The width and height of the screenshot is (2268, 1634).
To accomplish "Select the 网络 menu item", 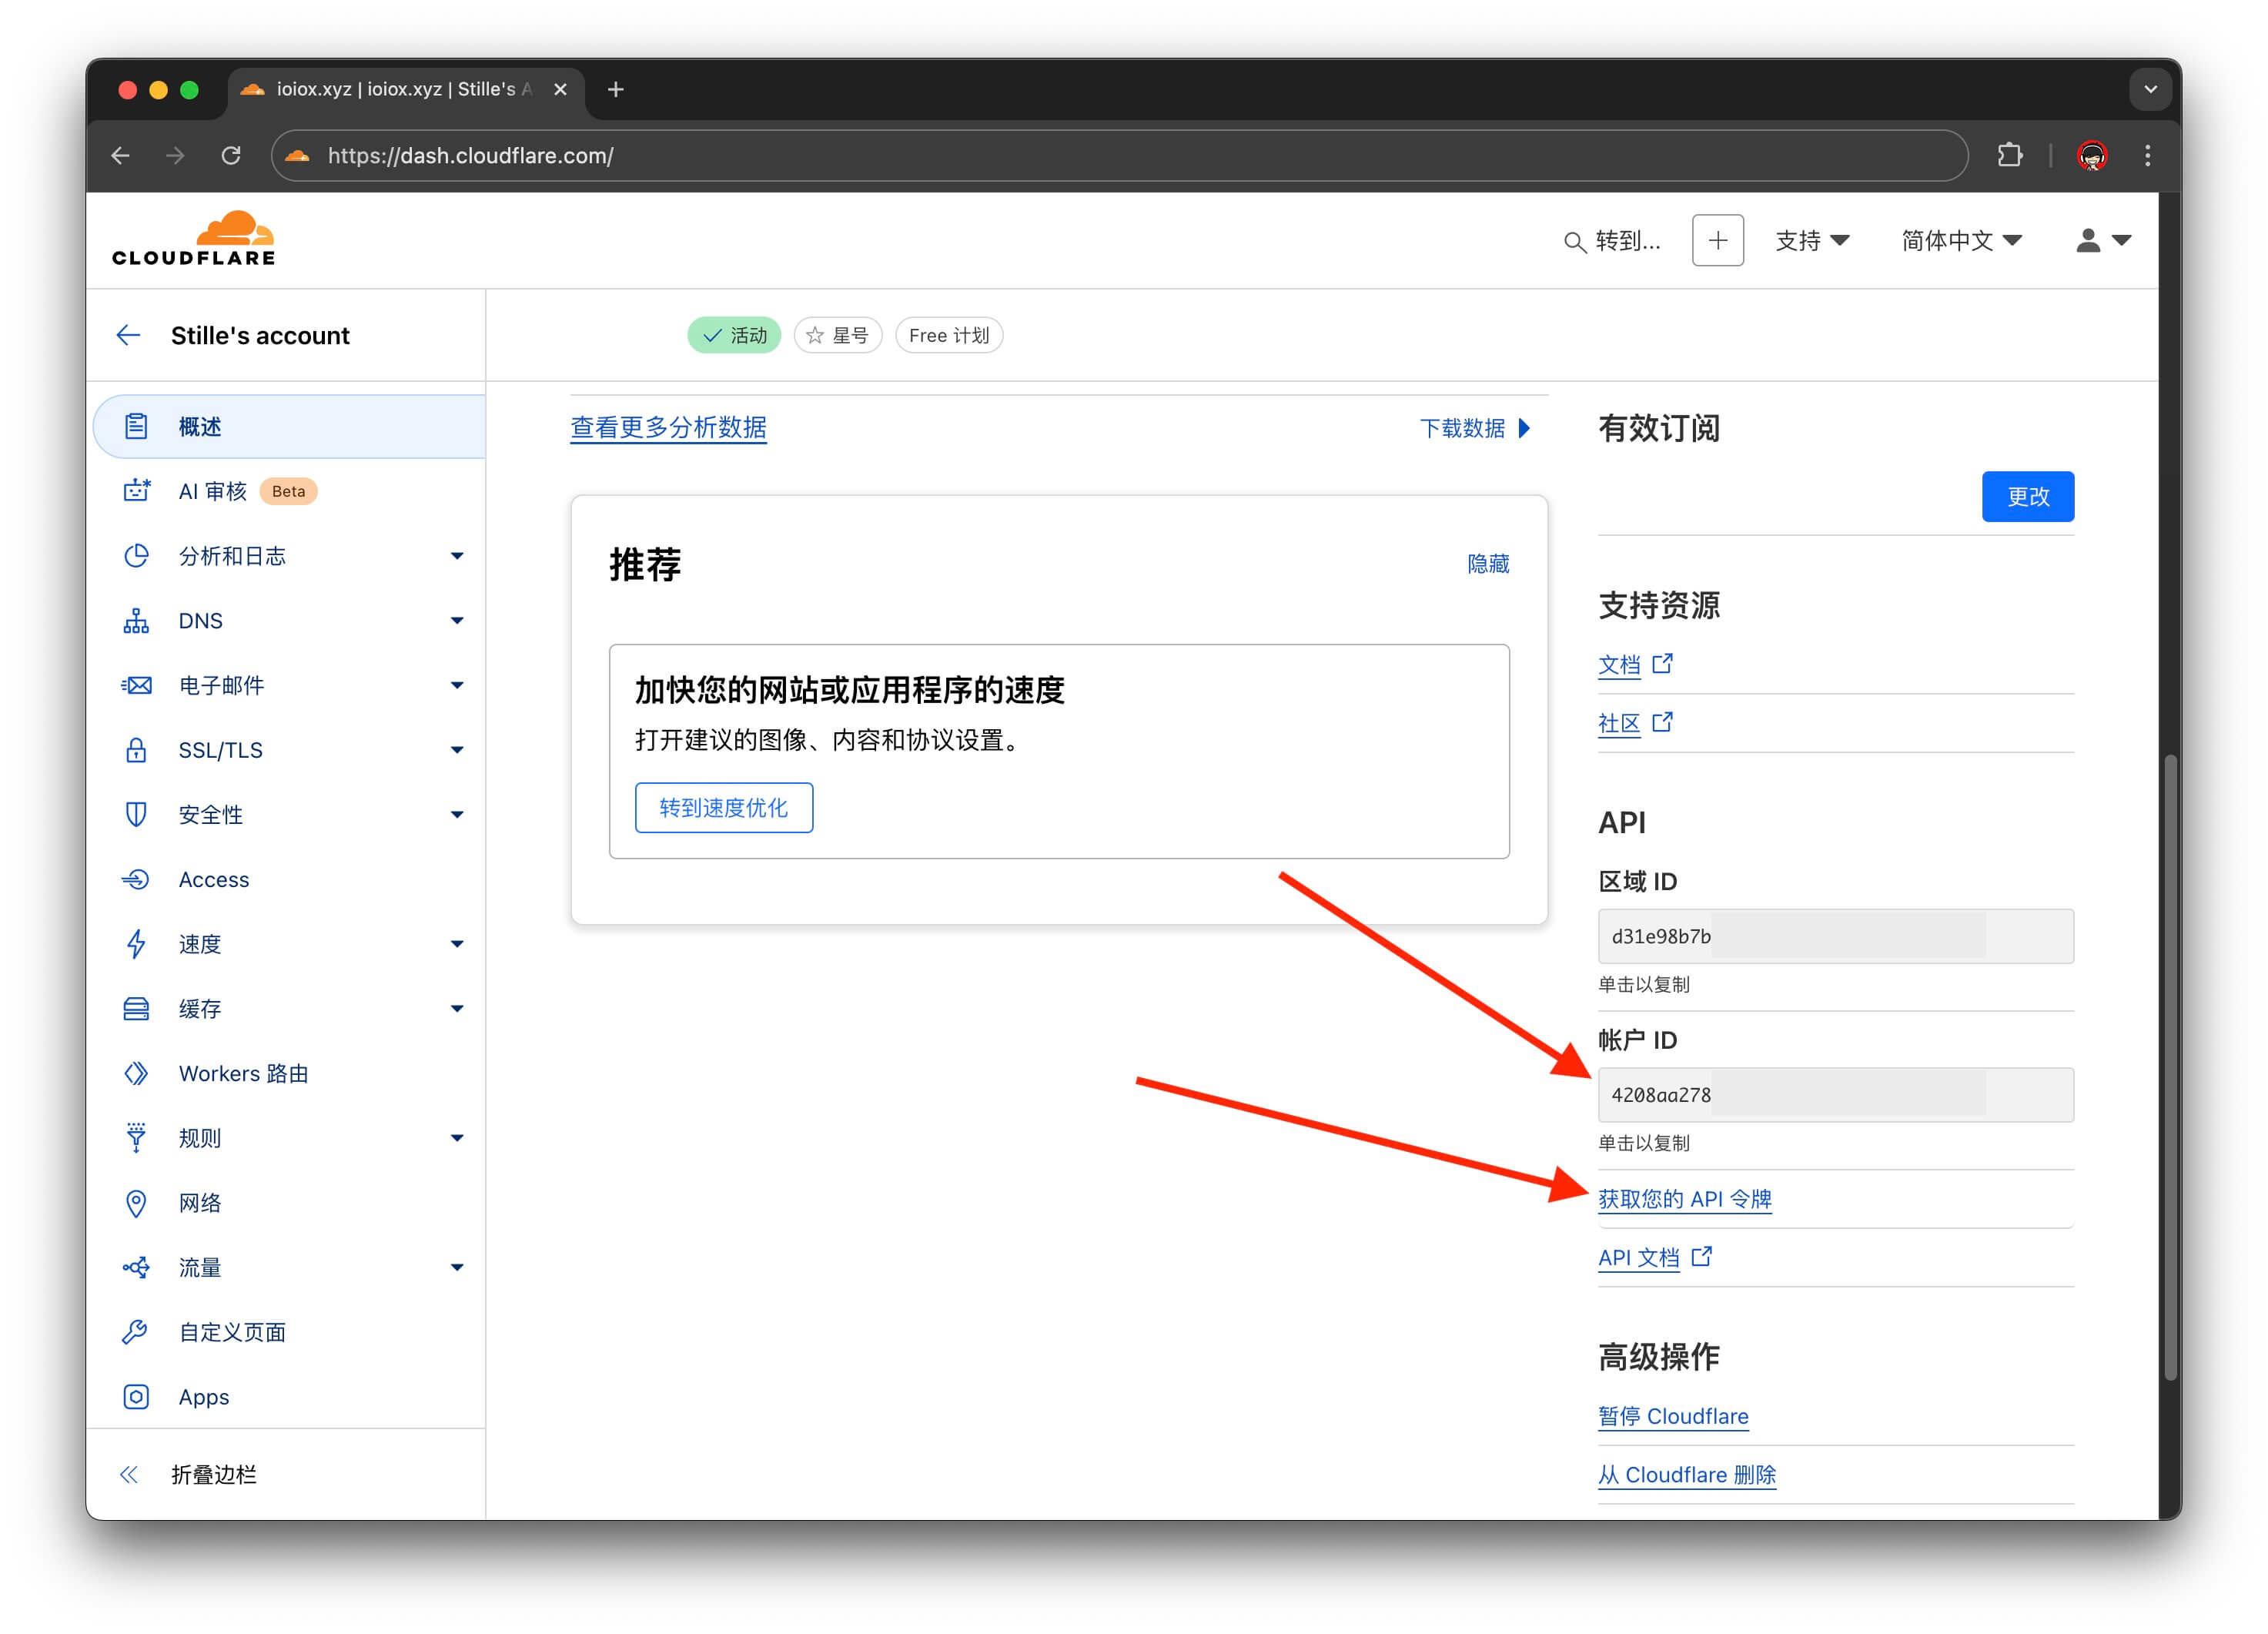I will pos(290,1203).
